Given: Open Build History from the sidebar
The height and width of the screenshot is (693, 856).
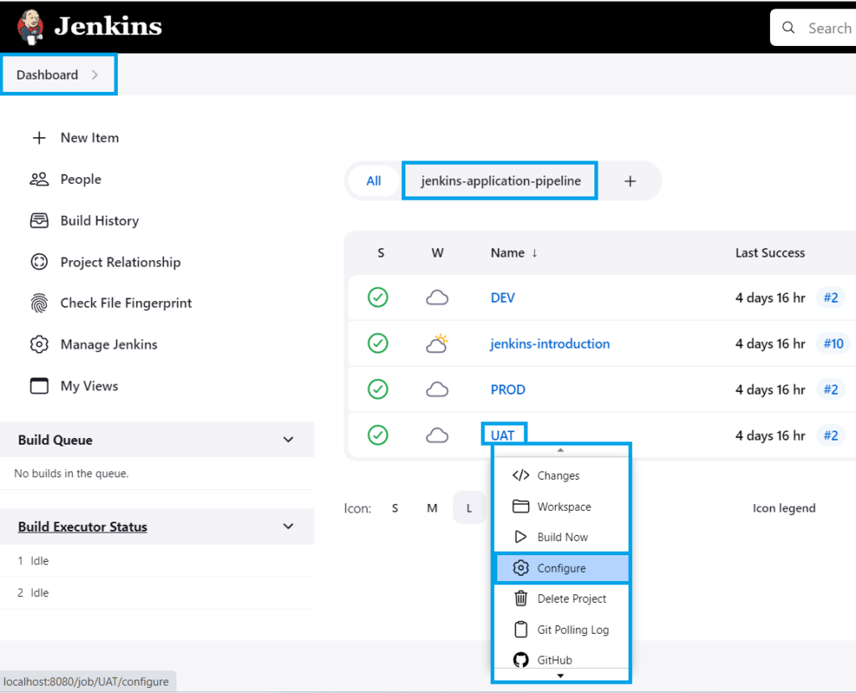Looking at the screenshot, I should pyautogui.click(x=99, y=221).
